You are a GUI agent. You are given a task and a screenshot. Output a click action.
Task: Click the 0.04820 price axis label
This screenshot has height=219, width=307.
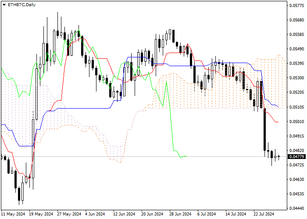point(296,150)
